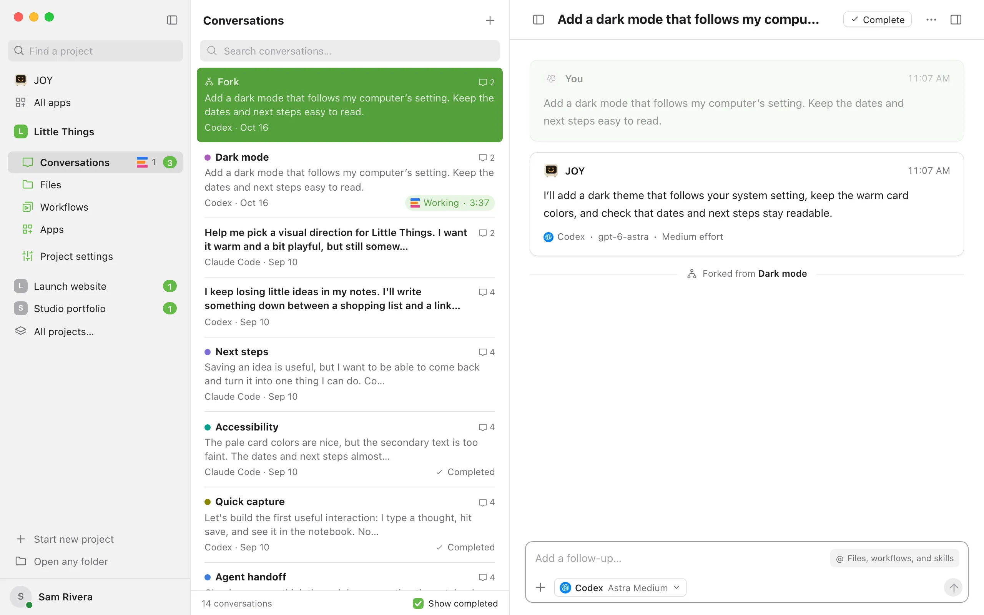Click the Search conversations field
This screenshot has height=615, width=984.
tap(350, 51)
